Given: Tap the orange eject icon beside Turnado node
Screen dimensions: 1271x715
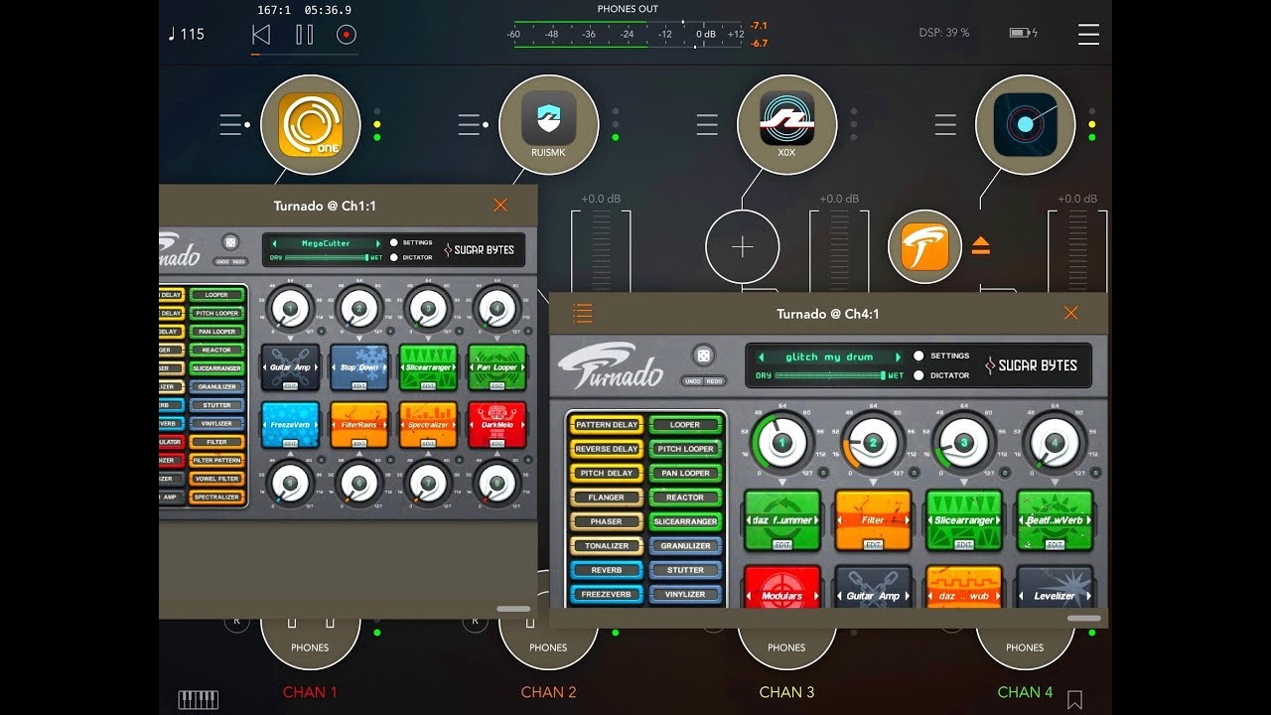Looking at the screenshot, I should coord(981,246).
